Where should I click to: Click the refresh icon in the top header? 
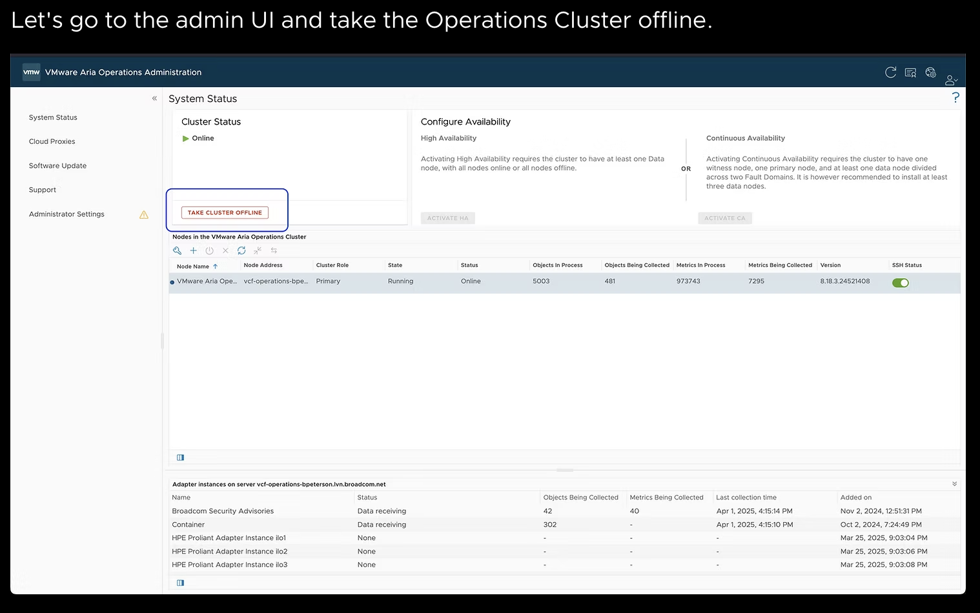coord(890,72)
